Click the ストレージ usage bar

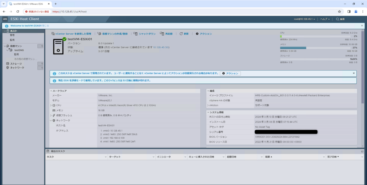[315, 59]
